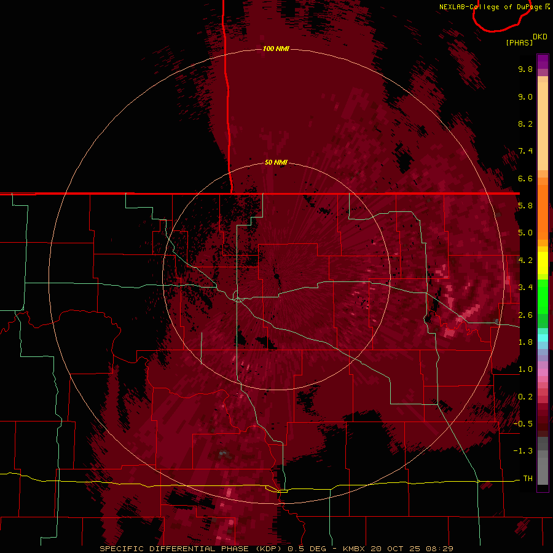Click the KMBX station identifier in the caption
553x553 pixels.
355,549
